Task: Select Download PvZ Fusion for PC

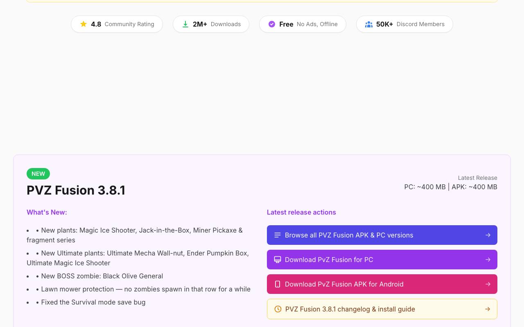Action: pos(382,260)
